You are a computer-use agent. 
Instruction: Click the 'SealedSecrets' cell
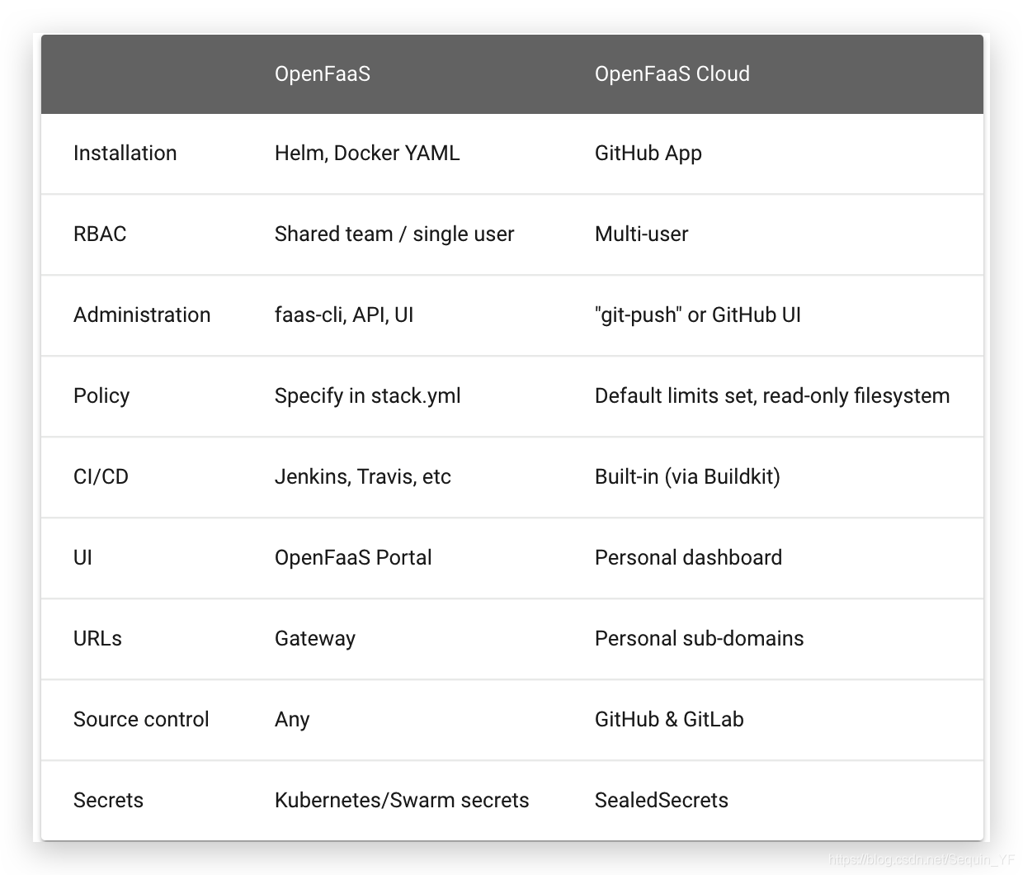coord(662,800)
